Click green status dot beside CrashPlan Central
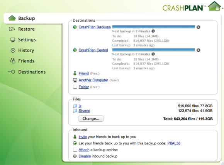The image size is (224, 165). pyautogui.click(x=75, y=50)
